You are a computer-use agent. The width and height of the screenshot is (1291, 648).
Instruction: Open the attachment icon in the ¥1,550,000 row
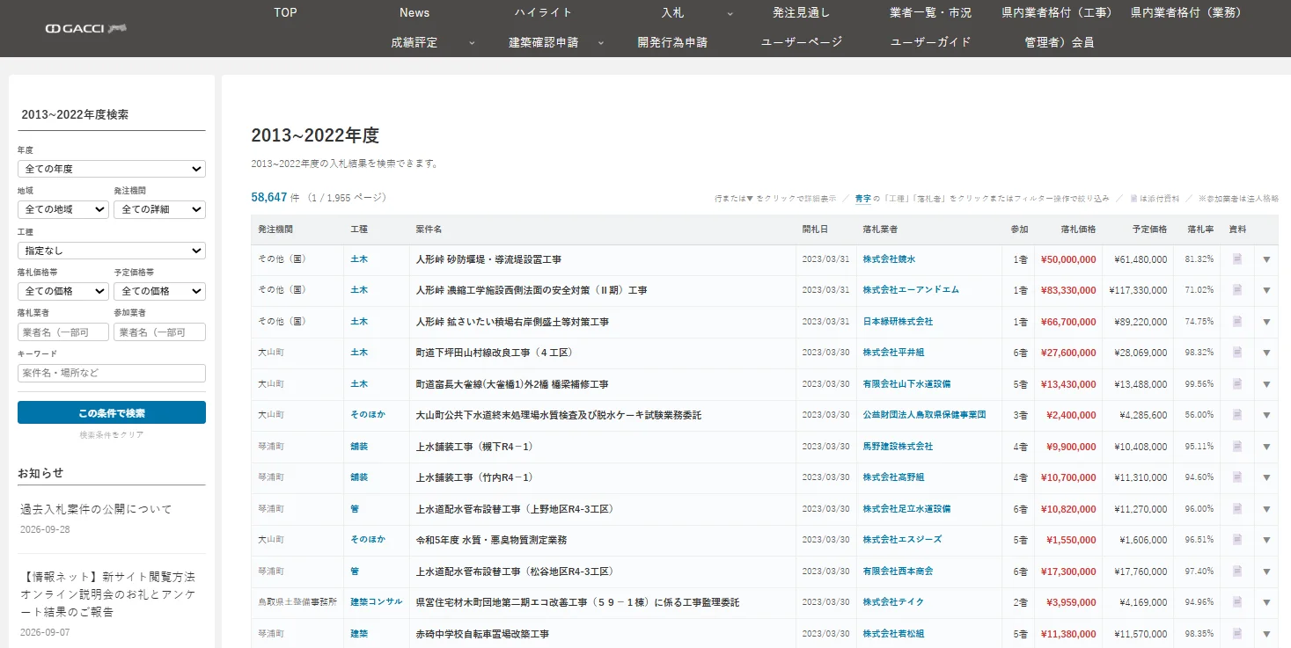point(1237,540)
